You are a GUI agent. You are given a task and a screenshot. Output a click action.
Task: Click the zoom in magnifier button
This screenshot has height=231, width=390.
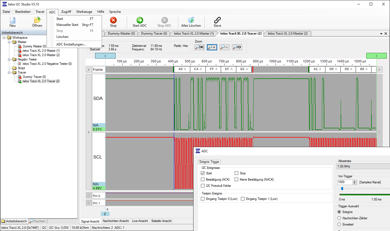click(211, 47)
